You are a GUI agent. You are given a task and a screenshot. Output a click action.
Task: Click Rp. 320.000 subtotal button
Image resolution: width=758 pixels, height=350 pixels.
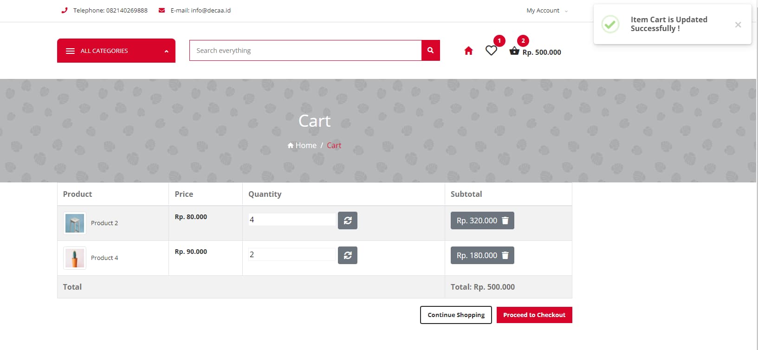(482, 220)
